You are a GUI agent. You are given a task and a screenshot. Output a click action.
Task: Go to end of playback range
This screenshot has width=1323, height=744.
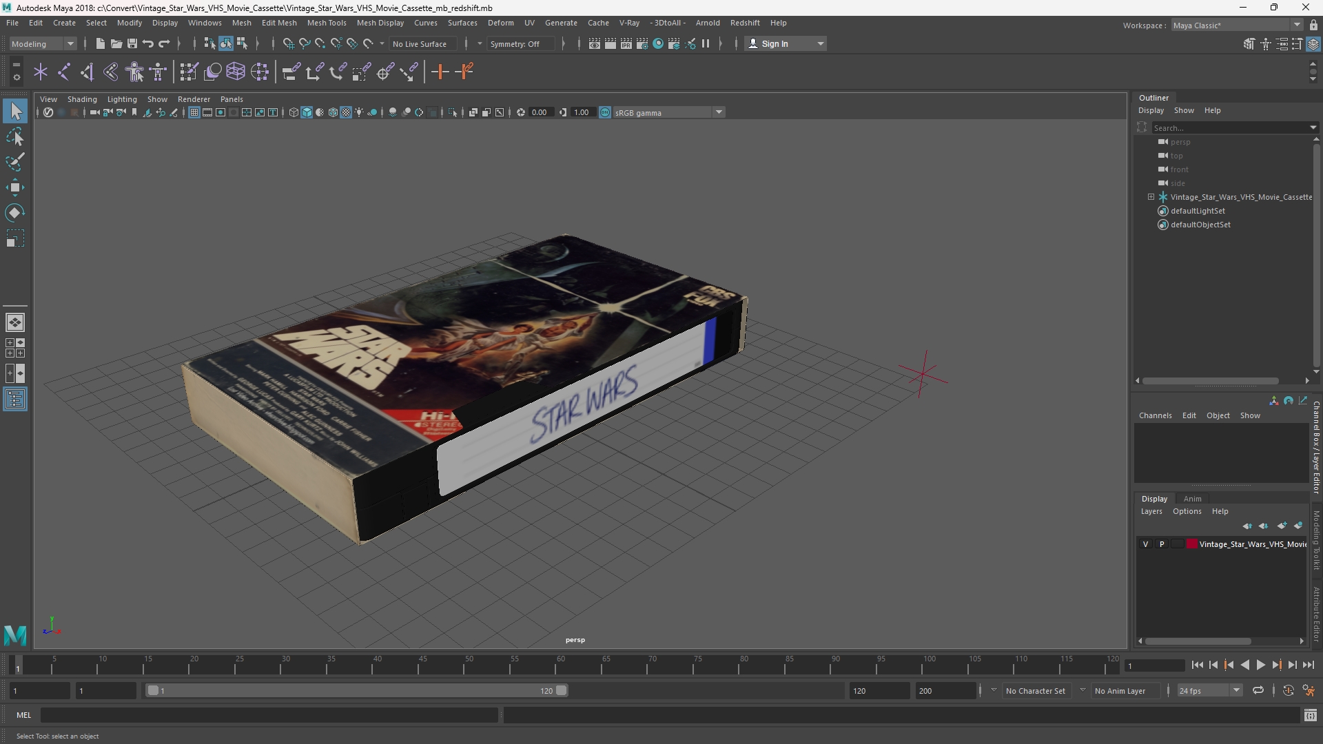pyautogui.click(x=1309, y=665)
